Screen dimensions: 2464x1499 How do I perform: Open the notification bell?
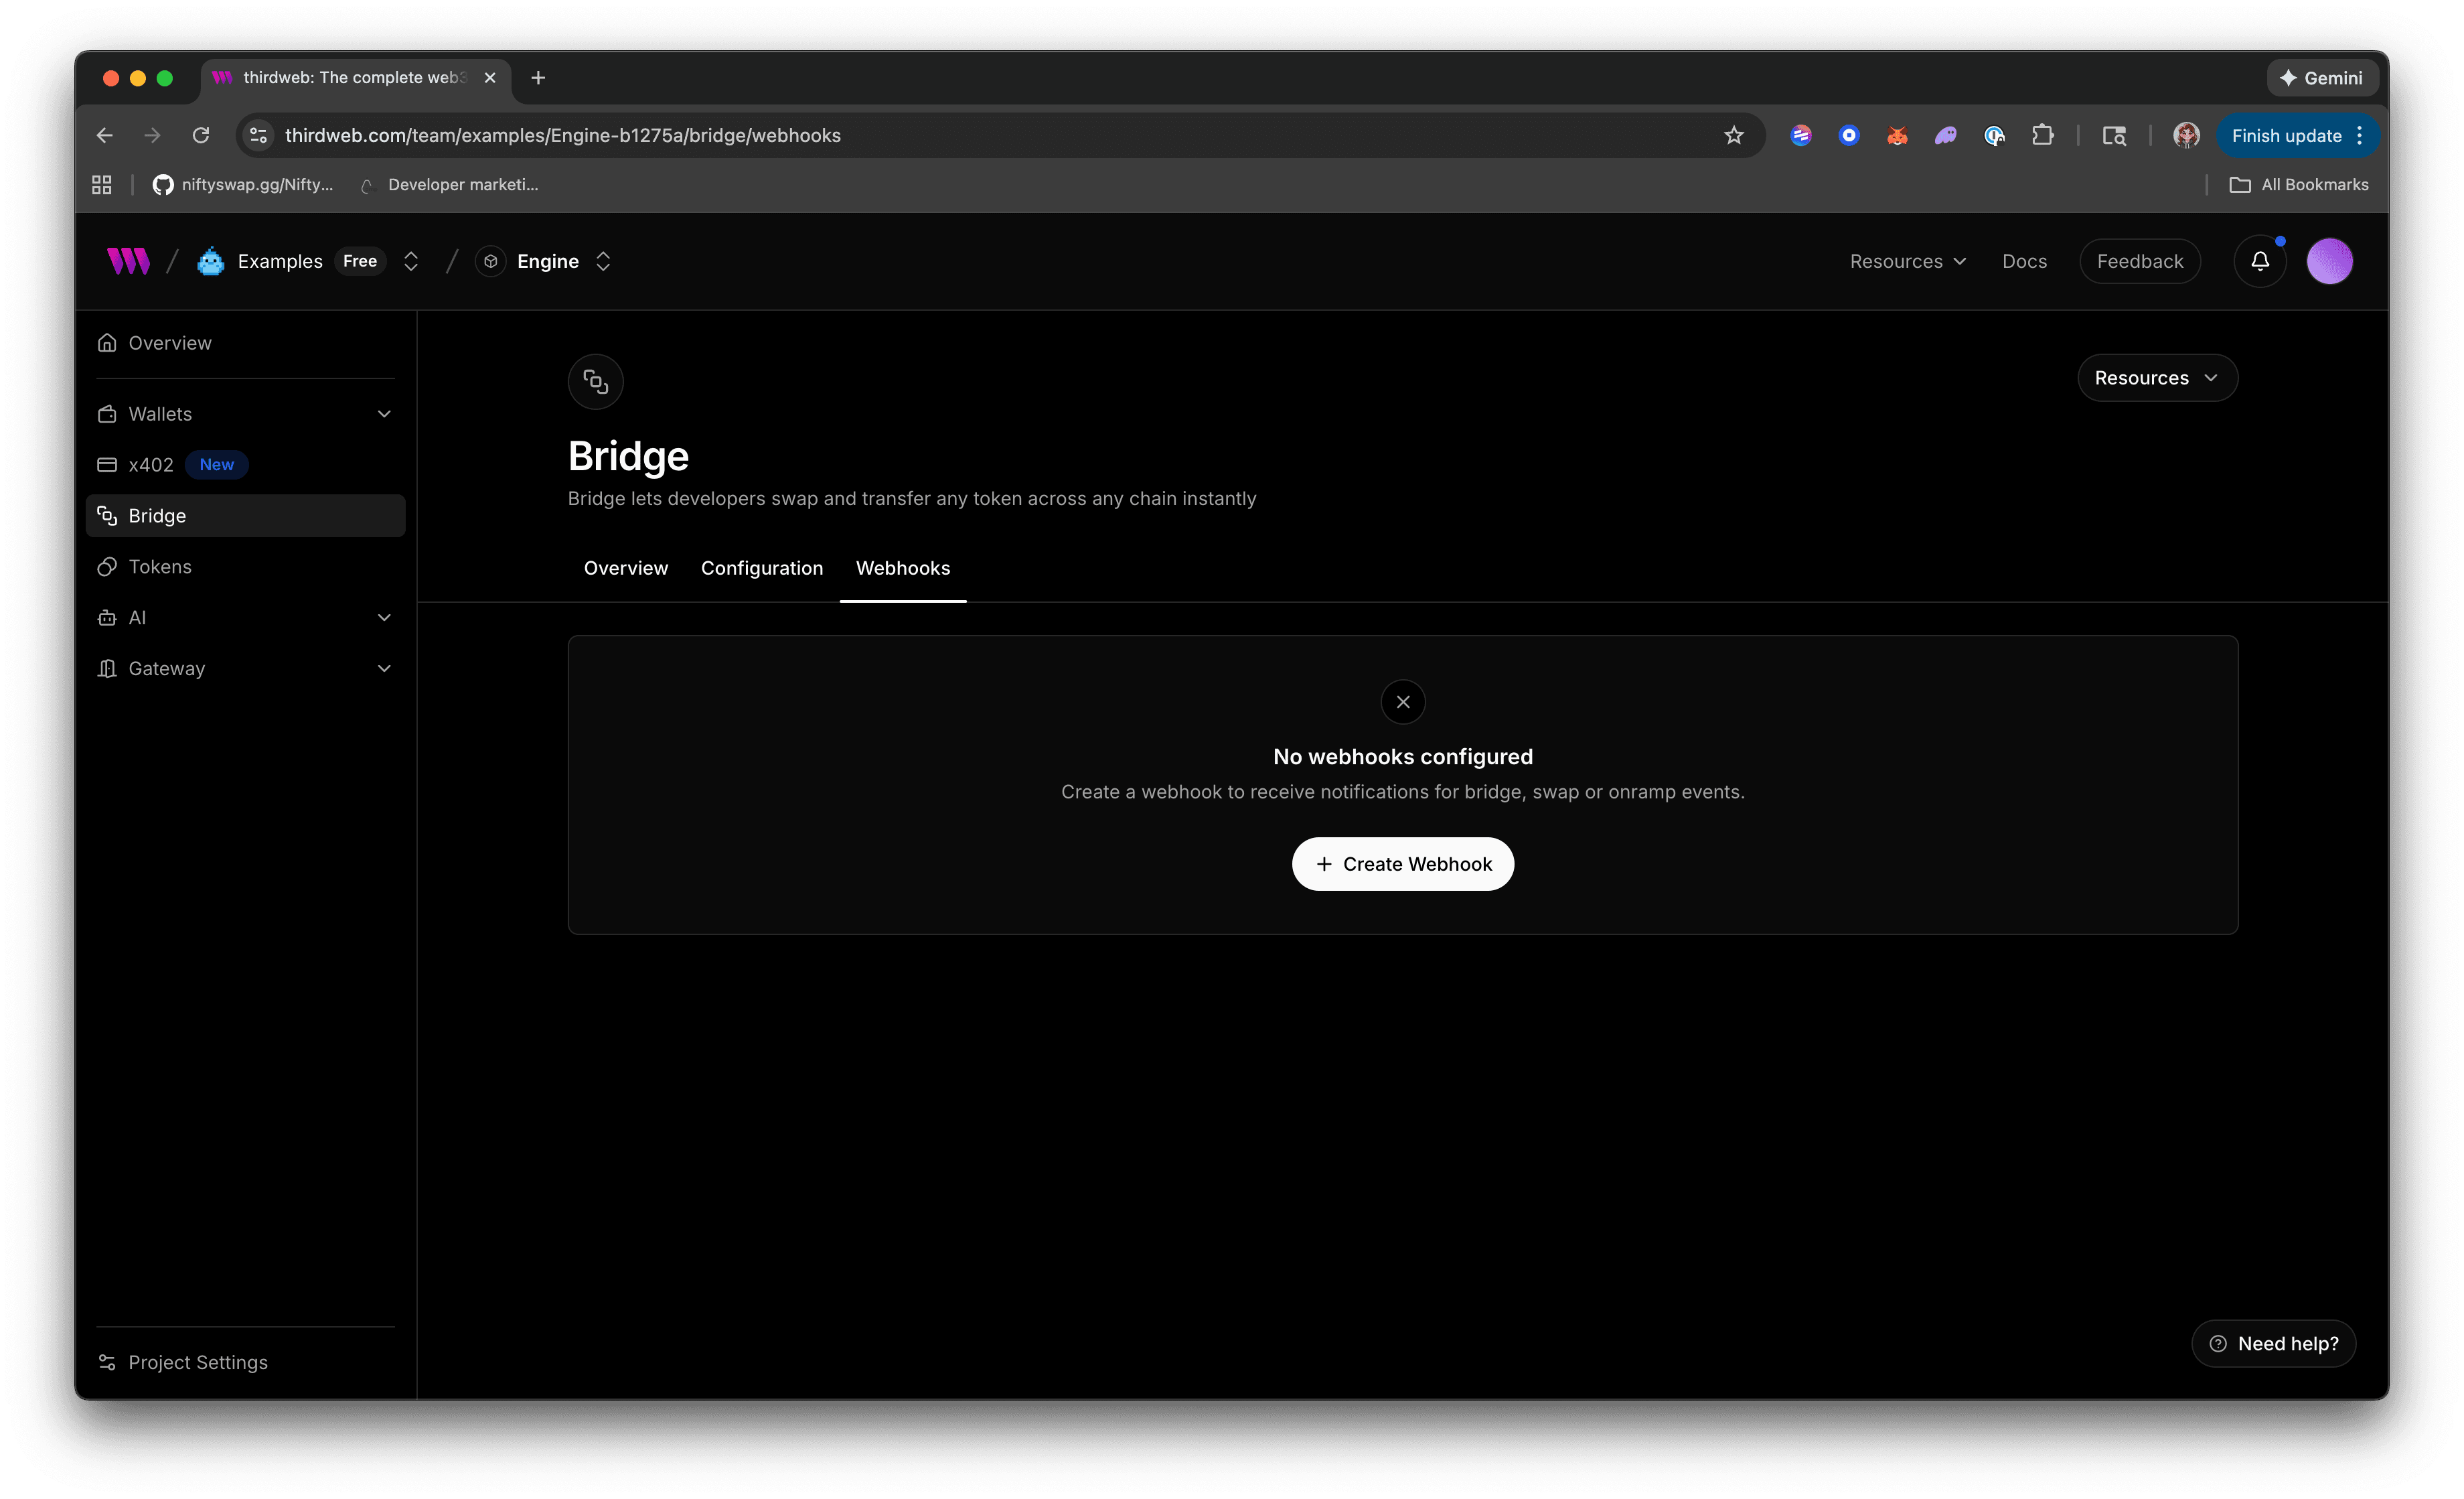click(x=2260, y=260)
